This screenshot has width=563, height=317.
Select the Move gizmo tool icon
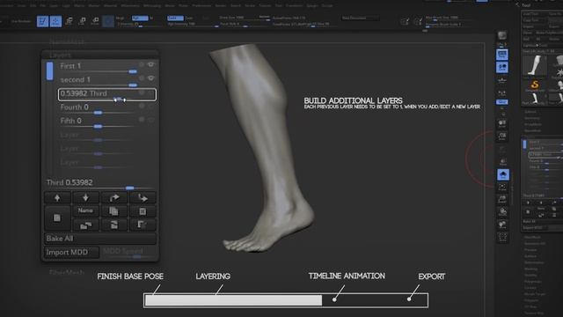tap(69, 21)
